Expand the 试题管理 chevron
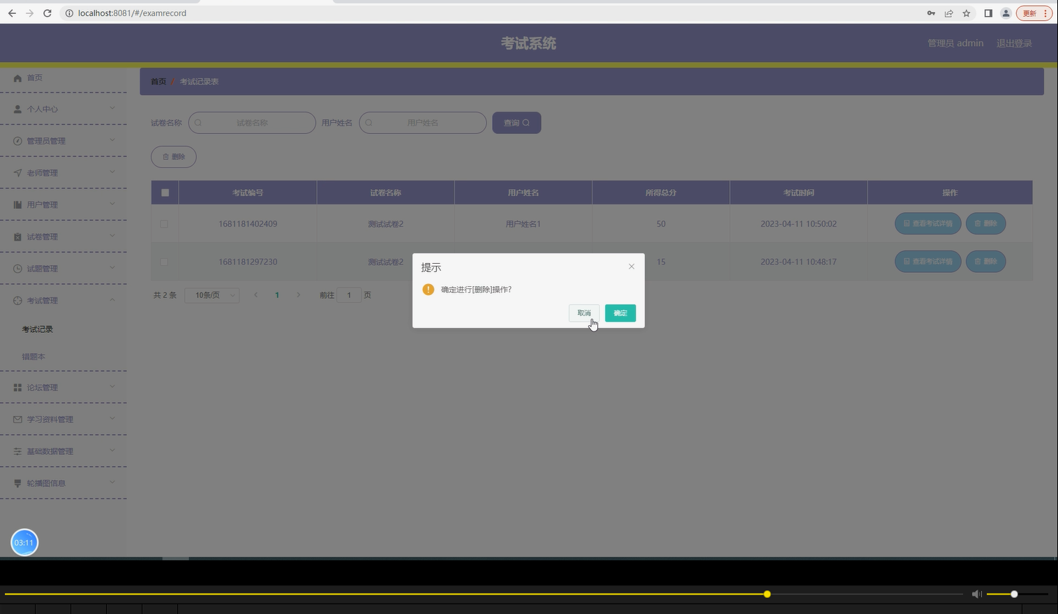 point(112,268)
